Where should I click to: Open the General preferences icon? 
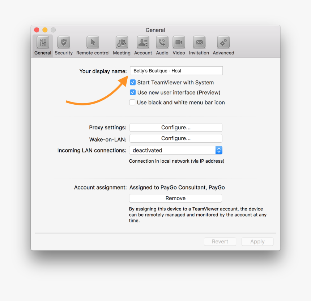pos(43,42)
